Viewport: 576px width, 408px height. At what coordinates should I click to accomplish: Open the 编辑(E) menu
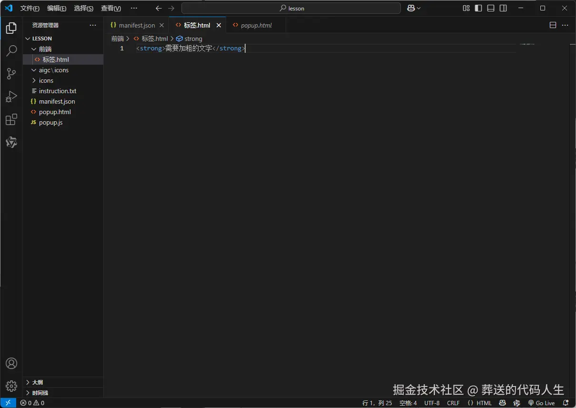(57, 8)
